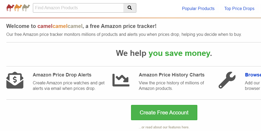The width and height of the screenshot is (261, 131).
Task: Submit search with the magnifier button
Action: (x=130, y=8)
